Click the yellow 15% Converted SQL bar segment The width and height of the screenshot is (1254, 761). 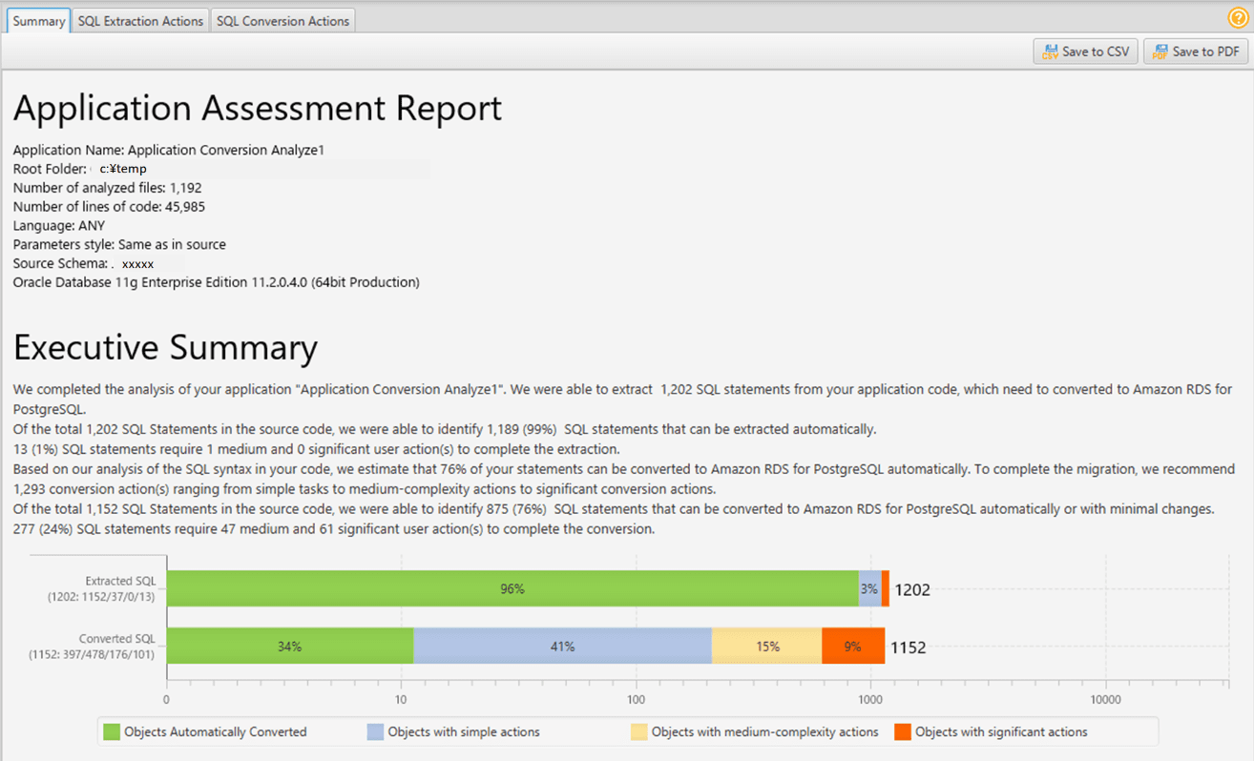(x=766, y=646)
